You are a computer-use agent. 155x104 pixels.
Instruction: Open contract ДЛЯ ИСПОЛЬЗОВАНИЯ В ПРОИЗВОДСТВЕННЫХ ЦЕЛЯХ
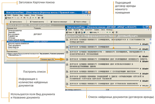point(101,65)
